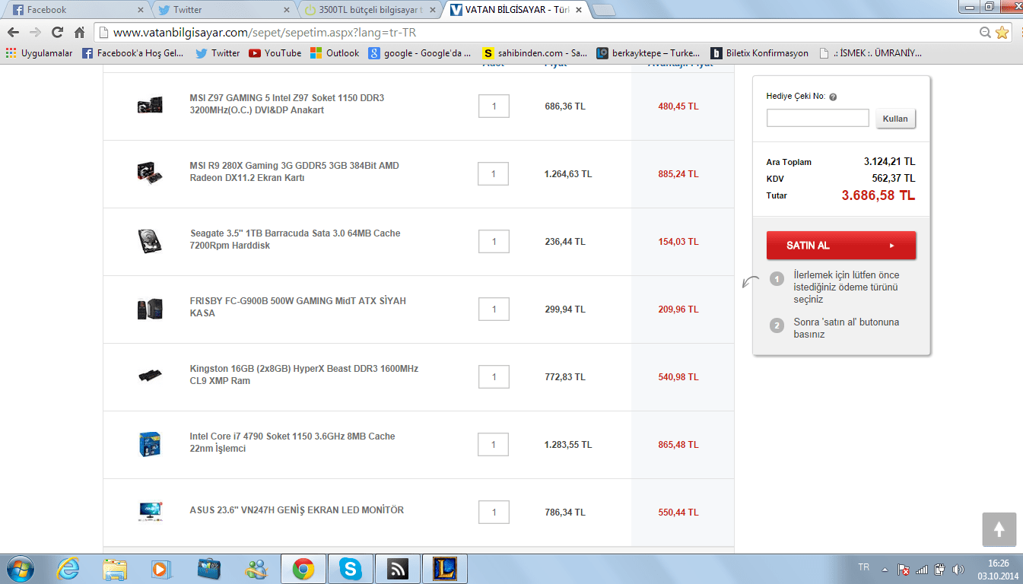Open the Windows Start menu
1023x584 pixels.
coord(20,569)
